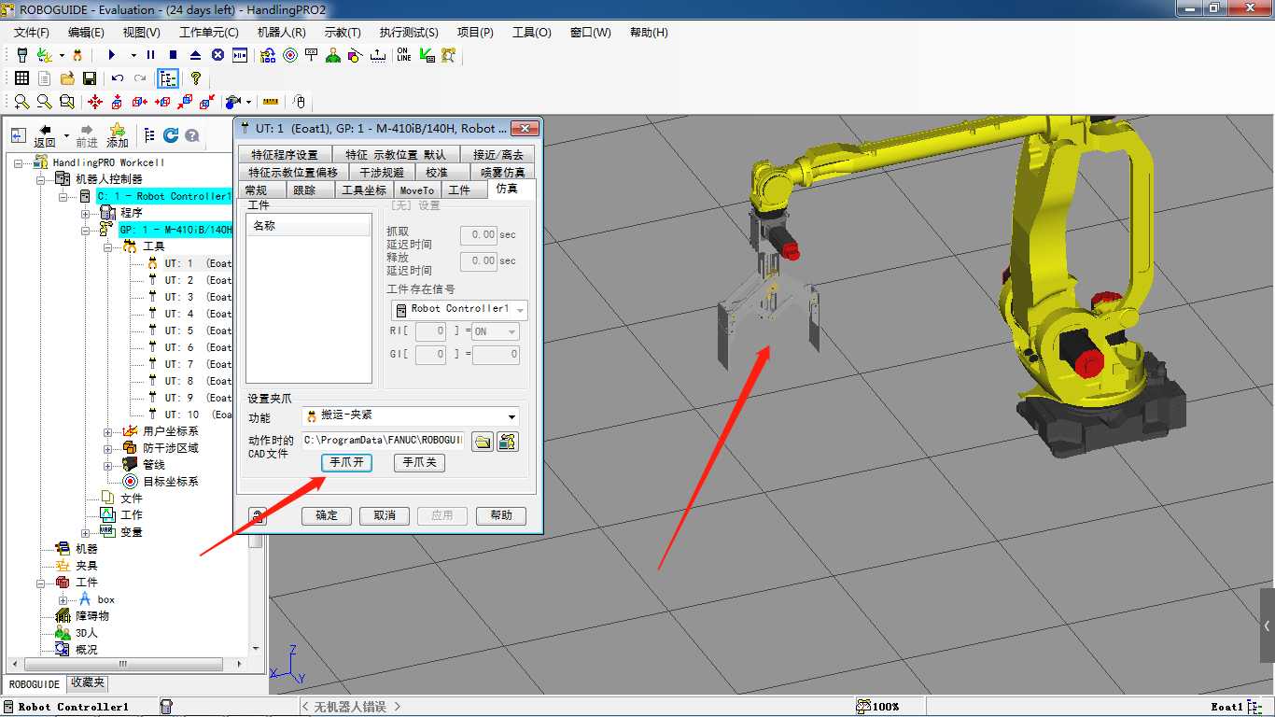1275x717 pixels.
Task: Expand the box workpiece tree node
Action: click(x=63, y=599)
